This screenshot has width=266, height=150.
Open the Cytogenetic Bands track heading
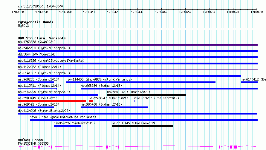36,22
